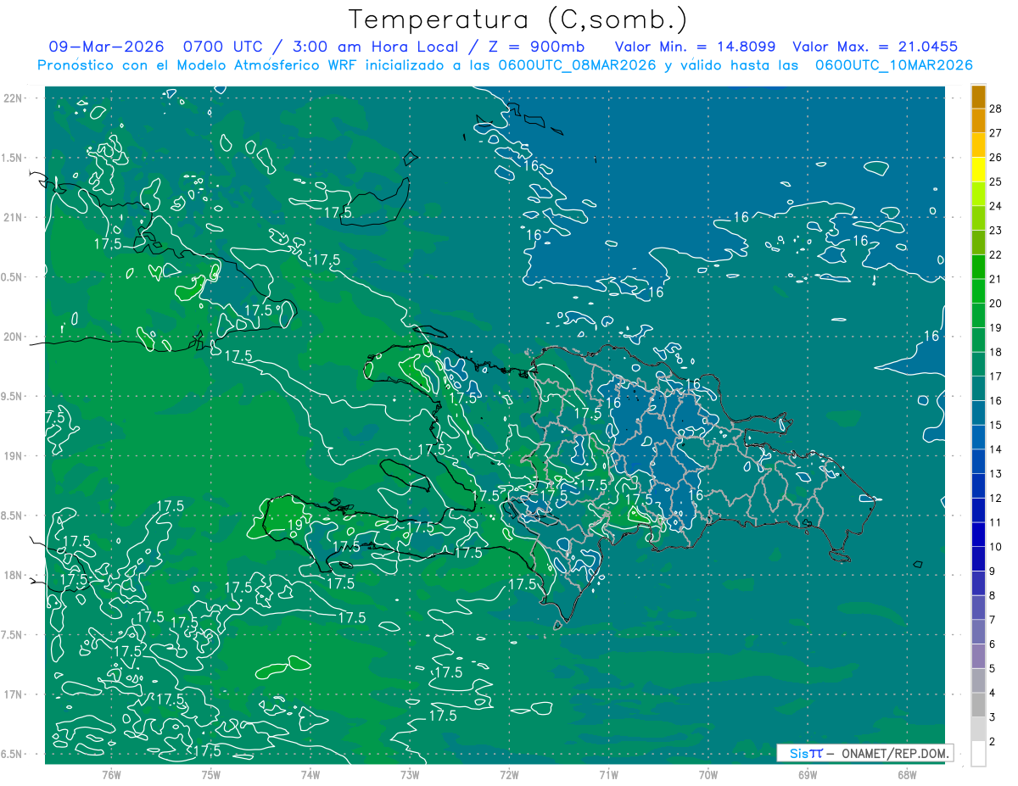
Task: Click the '22' value on the color legend
Action: [x=995, y=254]
